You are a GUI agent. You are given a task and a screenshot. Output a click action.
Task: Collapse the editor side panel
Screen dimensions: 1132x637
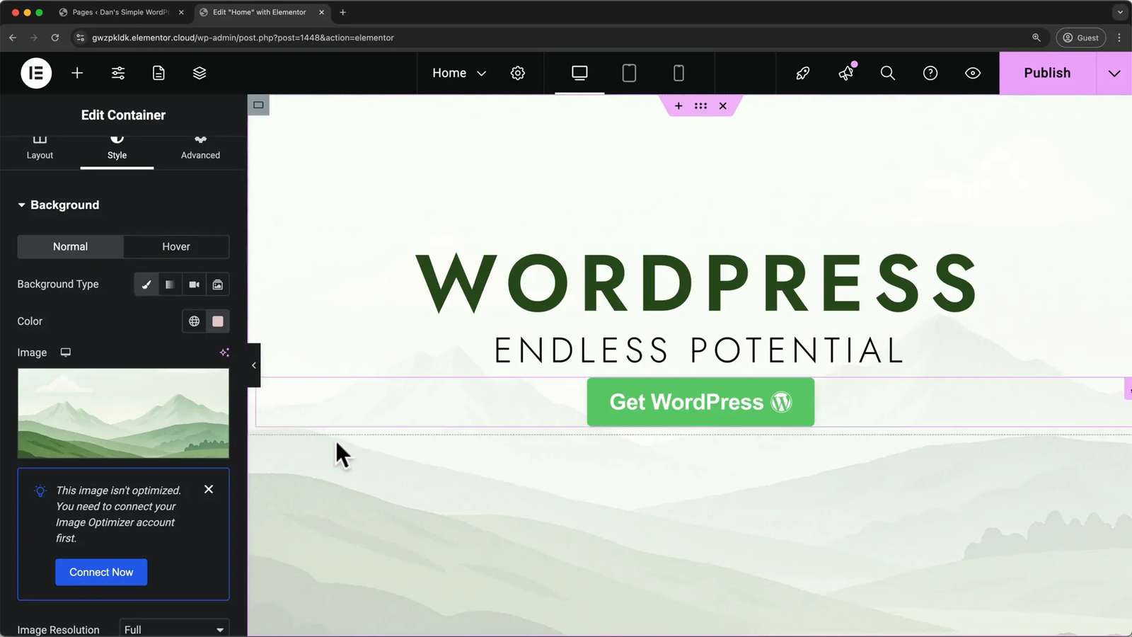[x=254, y=365]
